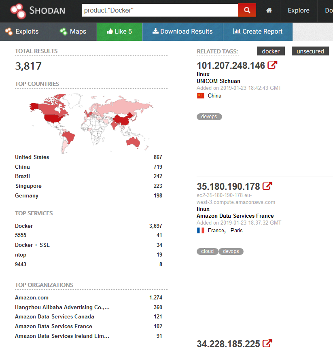
Task: Click the United States count 867
Action: pyautogui.click(x=158, y=157)
